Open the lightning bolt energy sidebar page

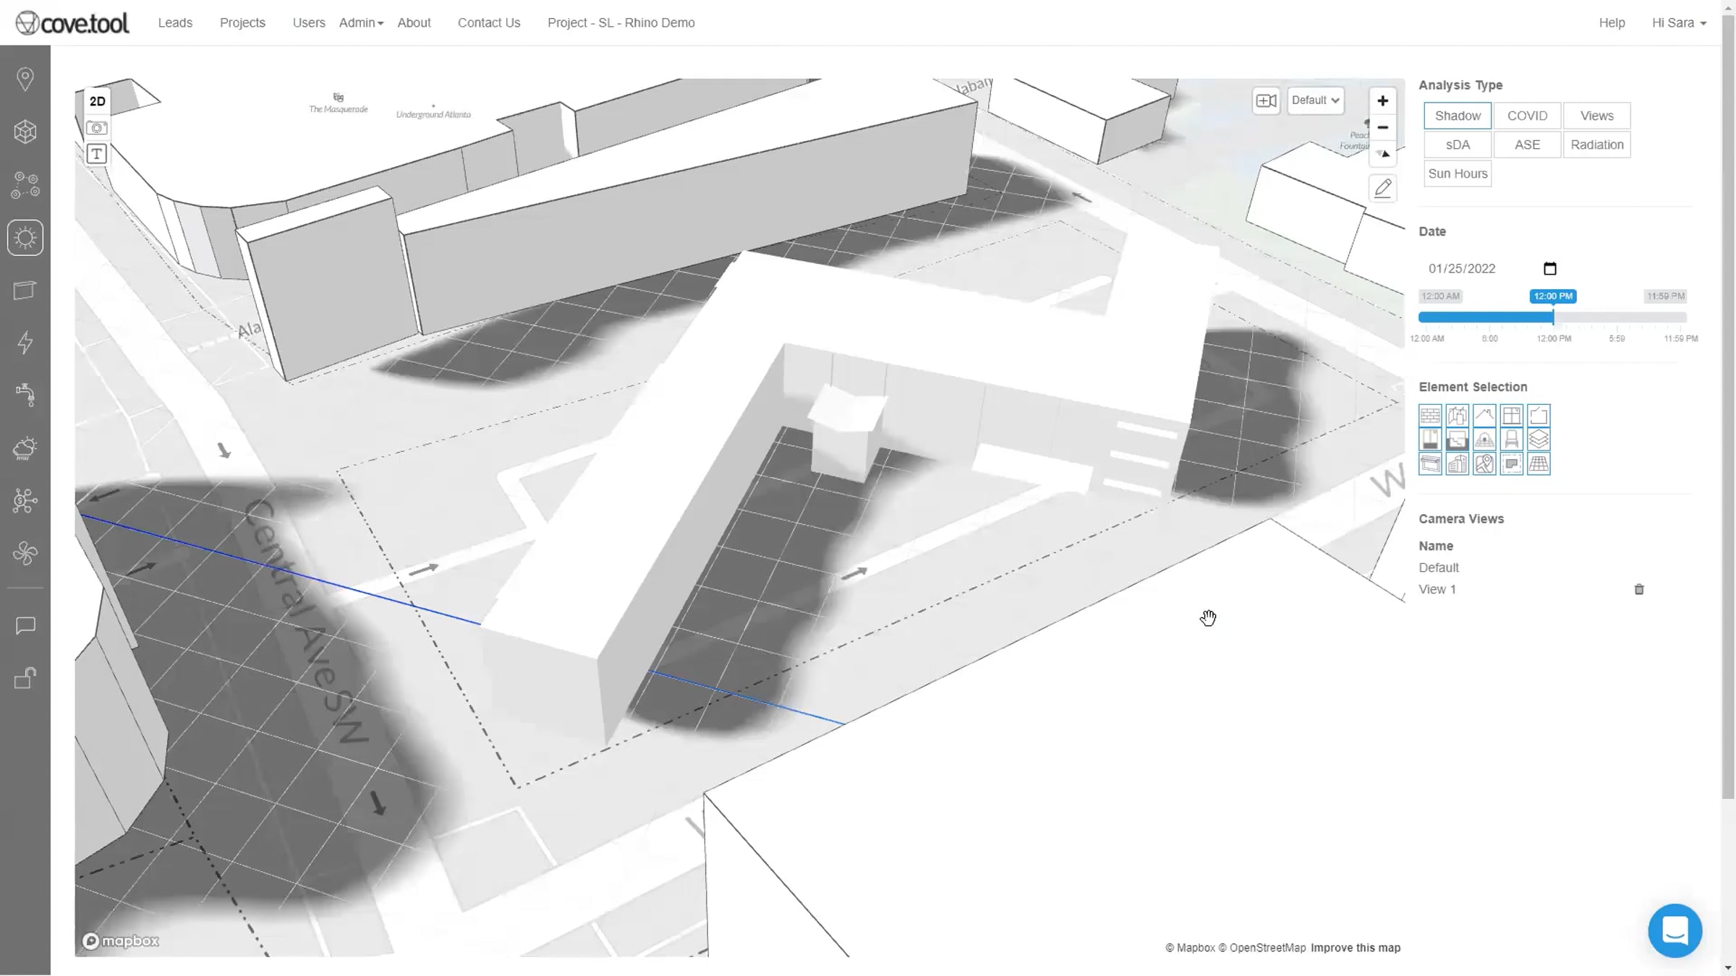25,343
